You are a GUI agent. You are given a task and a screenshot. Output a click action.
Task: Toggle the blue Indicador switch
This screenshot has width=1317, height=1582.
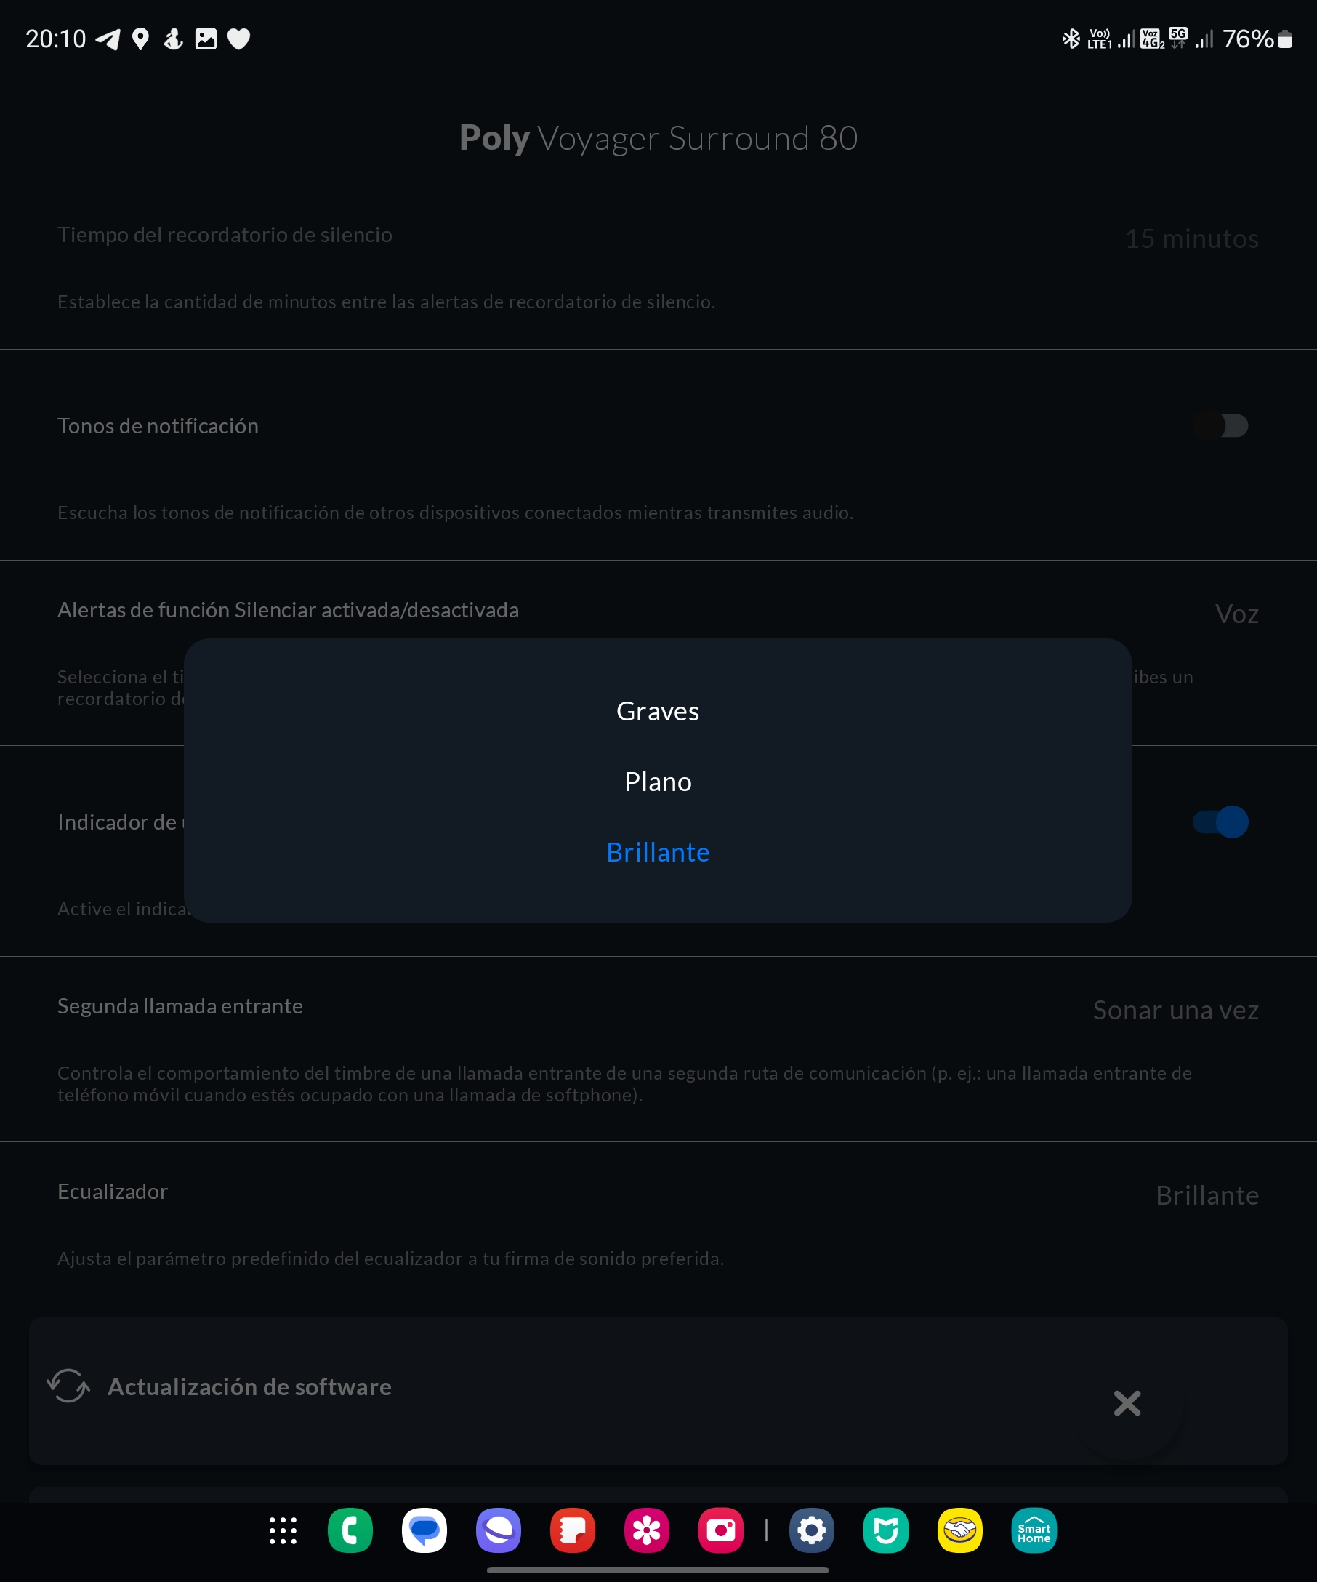point(1220,822)
